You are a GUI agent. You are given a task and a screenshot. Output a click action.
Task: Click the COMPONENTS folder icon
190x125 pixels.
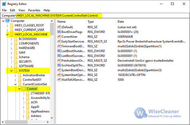coord(16,43)
